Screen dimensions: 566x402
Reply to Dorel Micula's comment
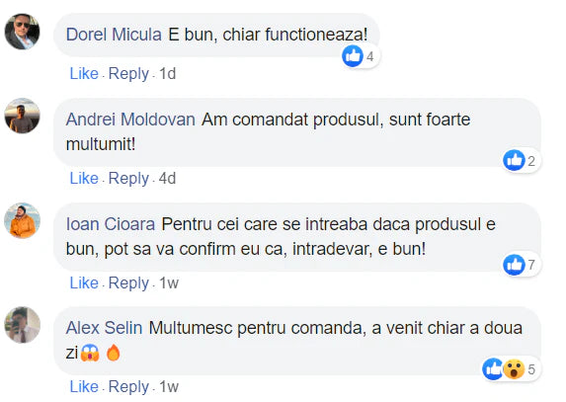click(128, 74)
